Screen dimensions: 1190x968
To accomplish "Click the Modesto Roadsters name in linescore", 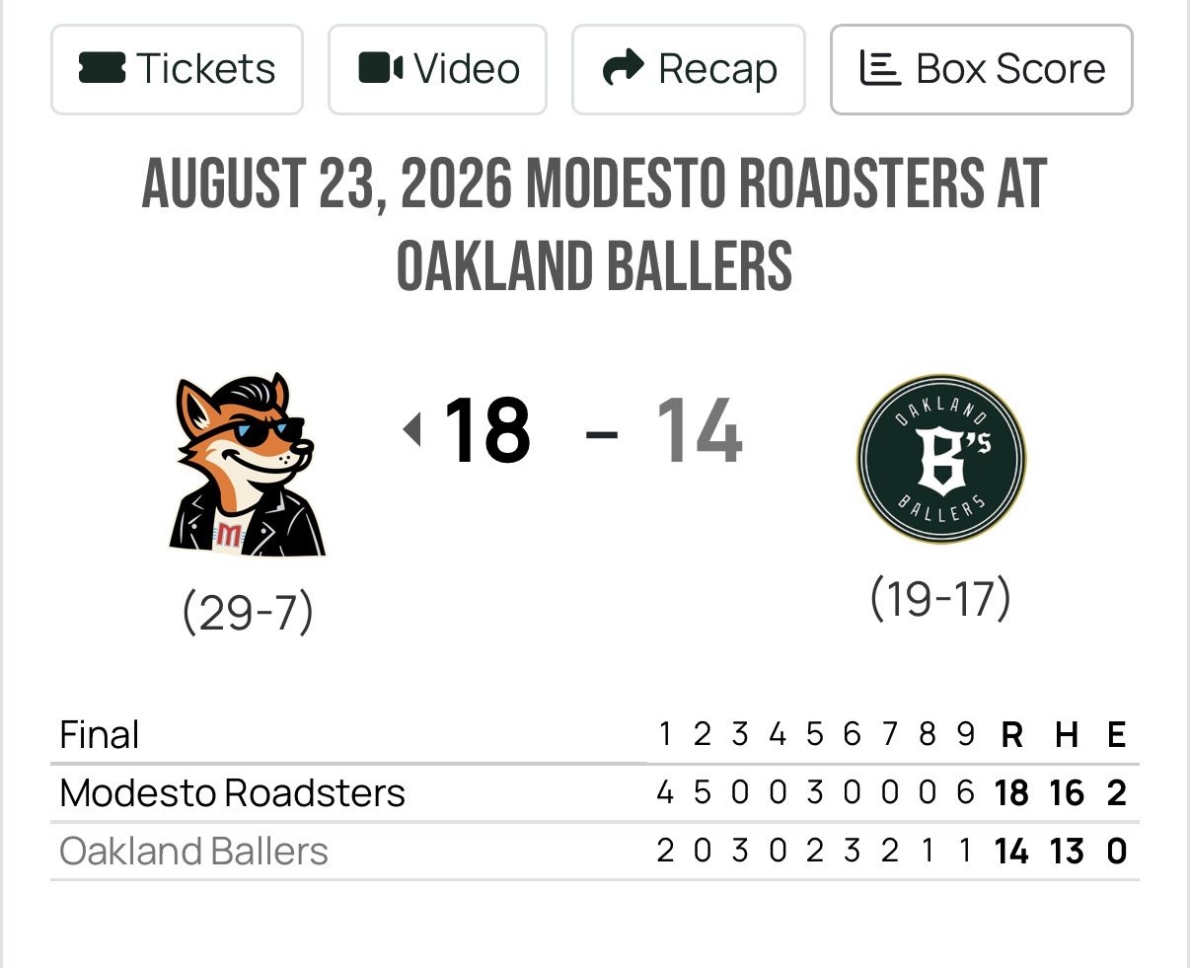I will [x=233, y=793].
